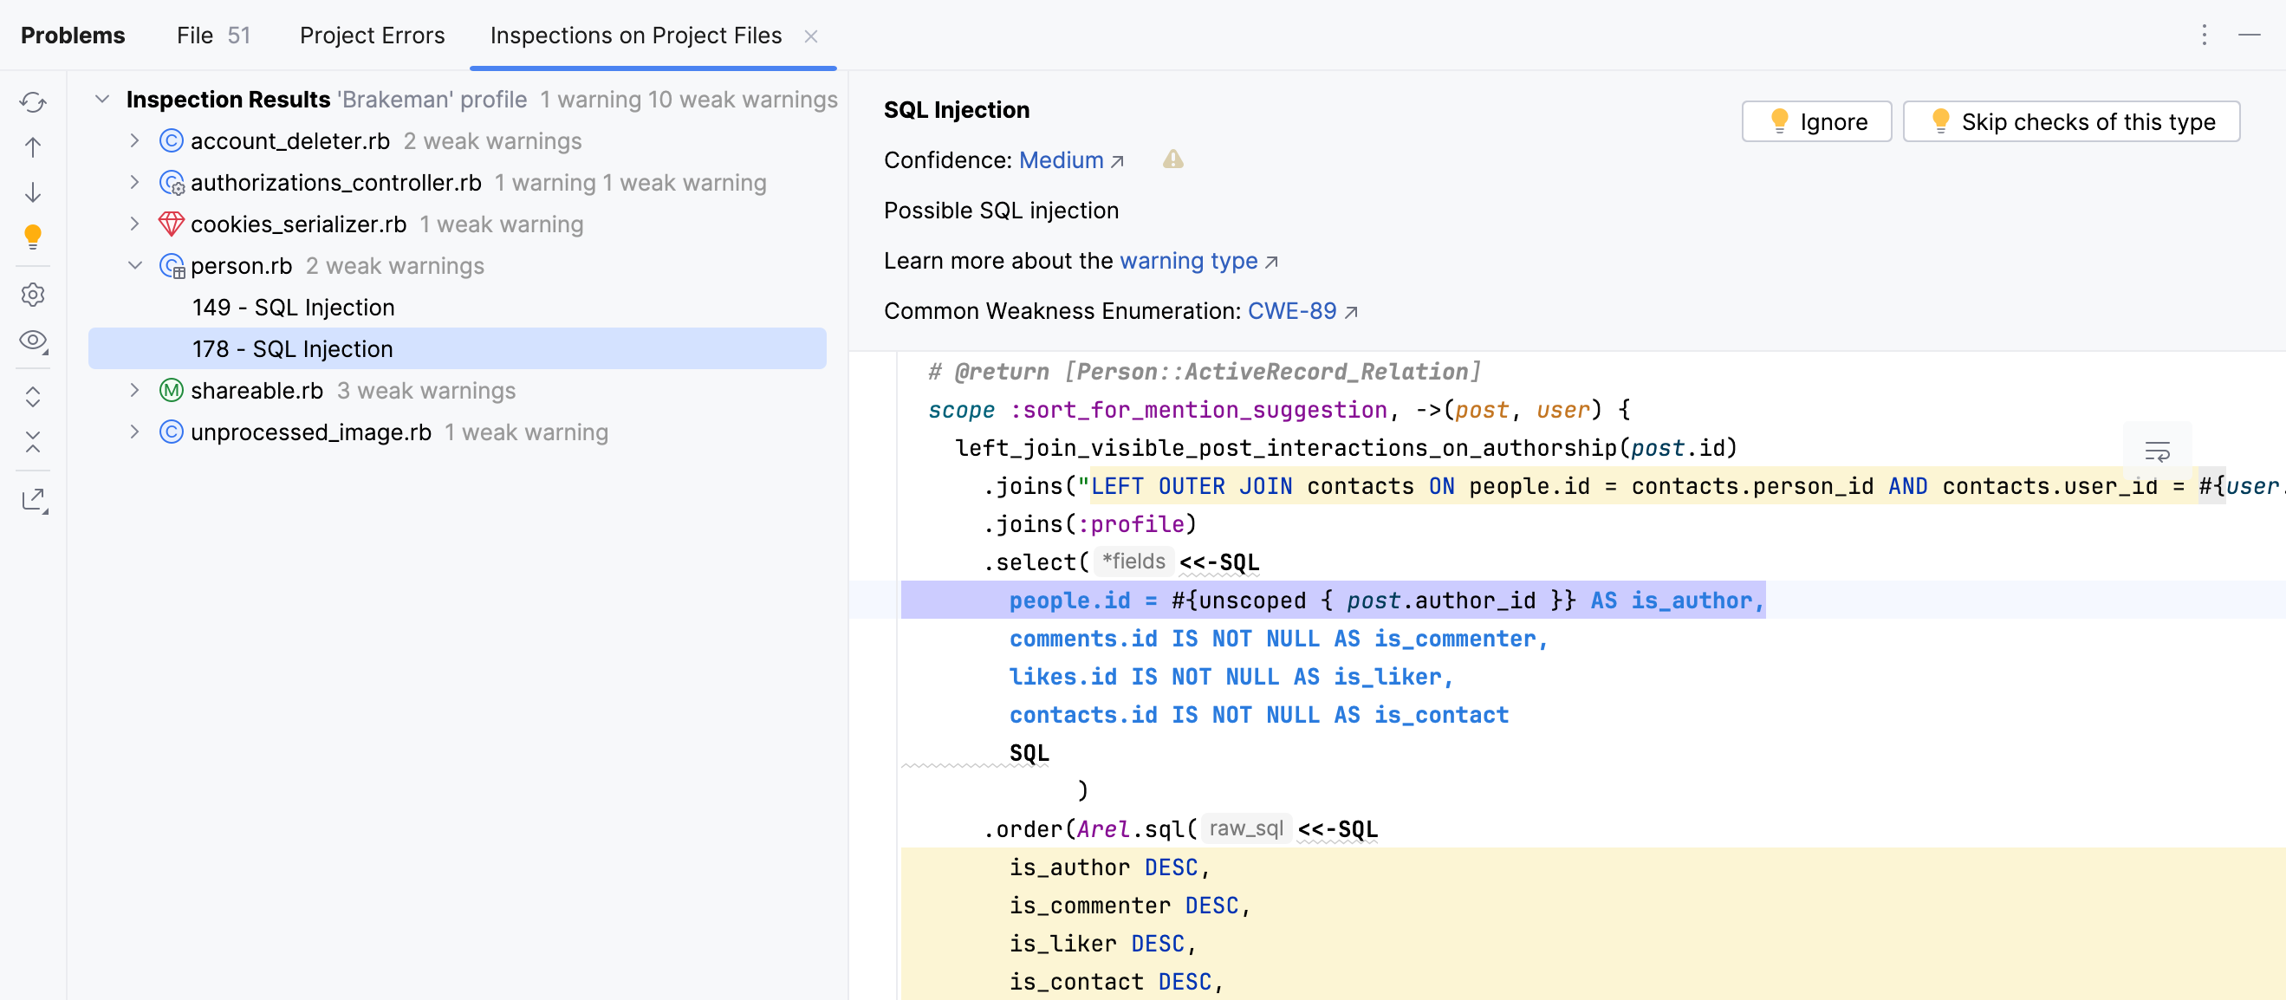Rerun the Brakeman inspection
Screen dimensions: 2286x1000
pos(33,102)
